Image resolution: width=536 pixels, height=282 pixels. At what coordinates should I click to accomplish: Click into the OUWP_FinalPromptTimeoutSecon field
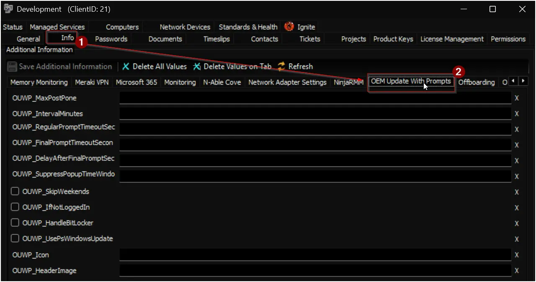(315, 145)
